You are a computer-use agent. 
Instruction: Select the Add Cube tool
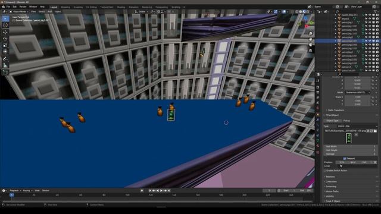pos(5,73)
